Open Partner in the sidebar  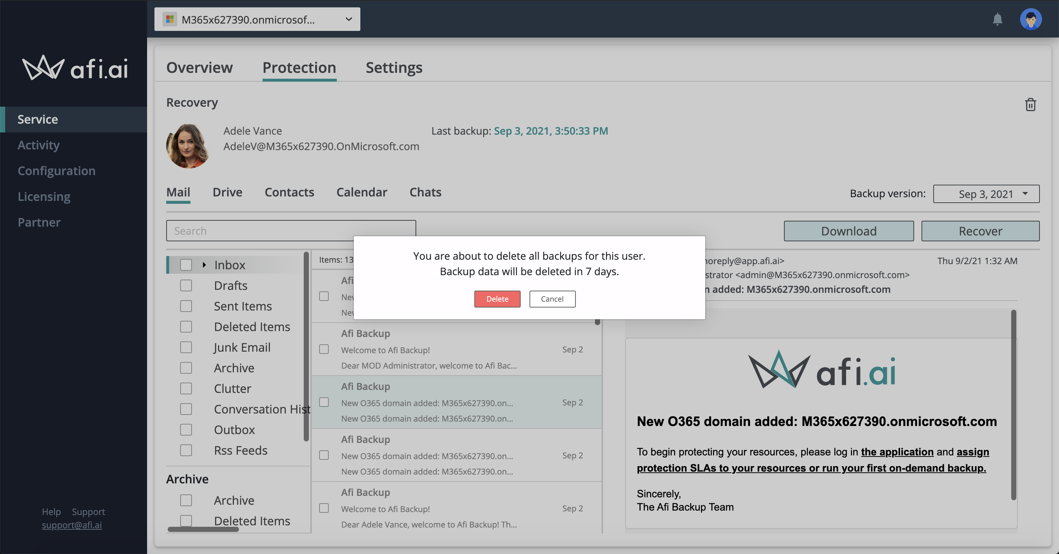39,223
